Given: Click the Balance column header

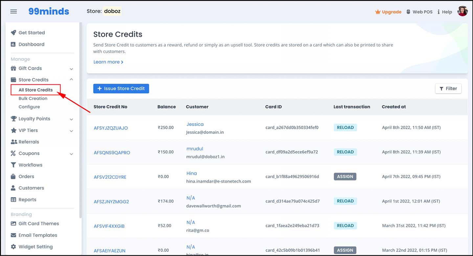Looking at the screenshot, I should (x=167, y=107).
